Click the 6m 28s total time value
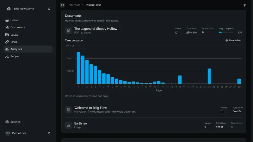Screen dimensions: 253x142 [237, 111]
